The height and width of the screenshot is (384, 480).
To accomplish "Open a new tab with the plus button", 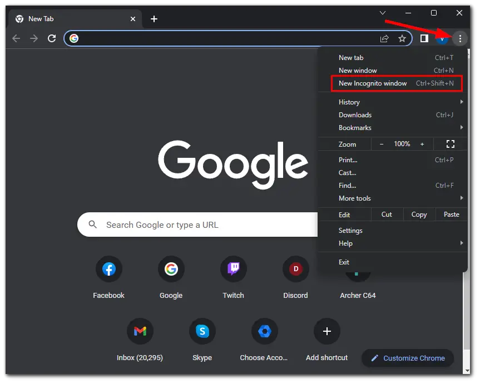I will [x=154, y=19].
